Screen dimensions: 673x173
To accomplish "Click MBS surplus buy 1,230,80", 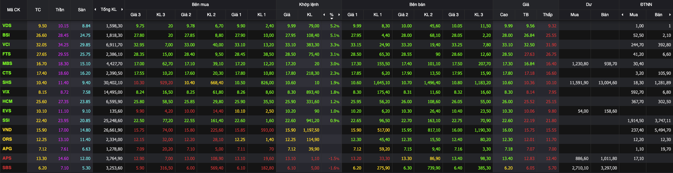I will (x=580, y=64).
